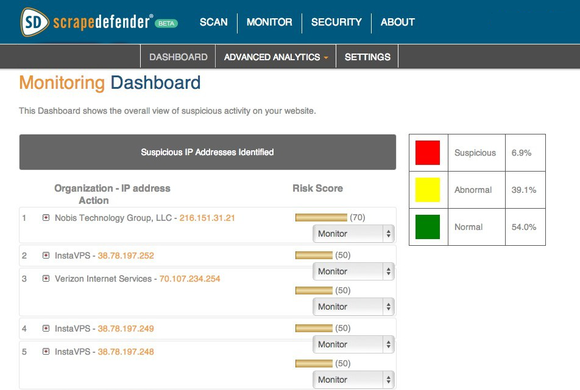The height and width of the screenshot is (390, 580).
Task: Open IP address 38.78.197.249 link
Action: 126,329
